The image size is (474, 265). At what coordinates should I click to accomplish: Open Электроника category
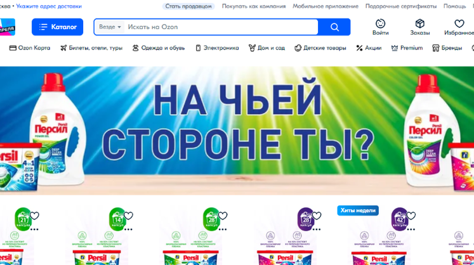coord(217,48)
